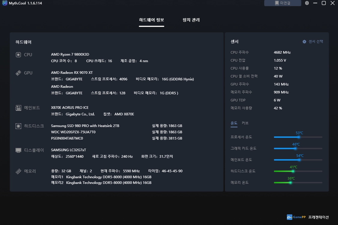Image resolution: width=338 pixels, height=225 pixels.
Task: Click the 메인보드 motherboard icon
Action: [18, 108]
